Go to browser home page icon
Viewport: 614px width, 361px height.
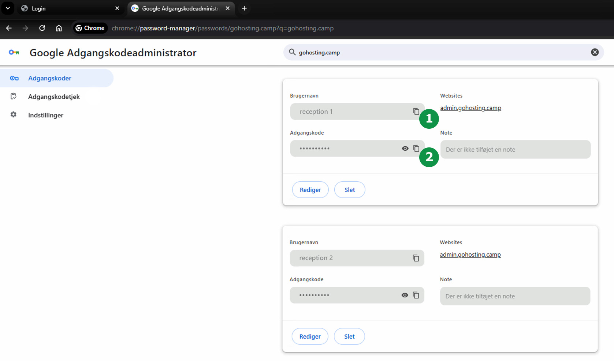(59, 28)
